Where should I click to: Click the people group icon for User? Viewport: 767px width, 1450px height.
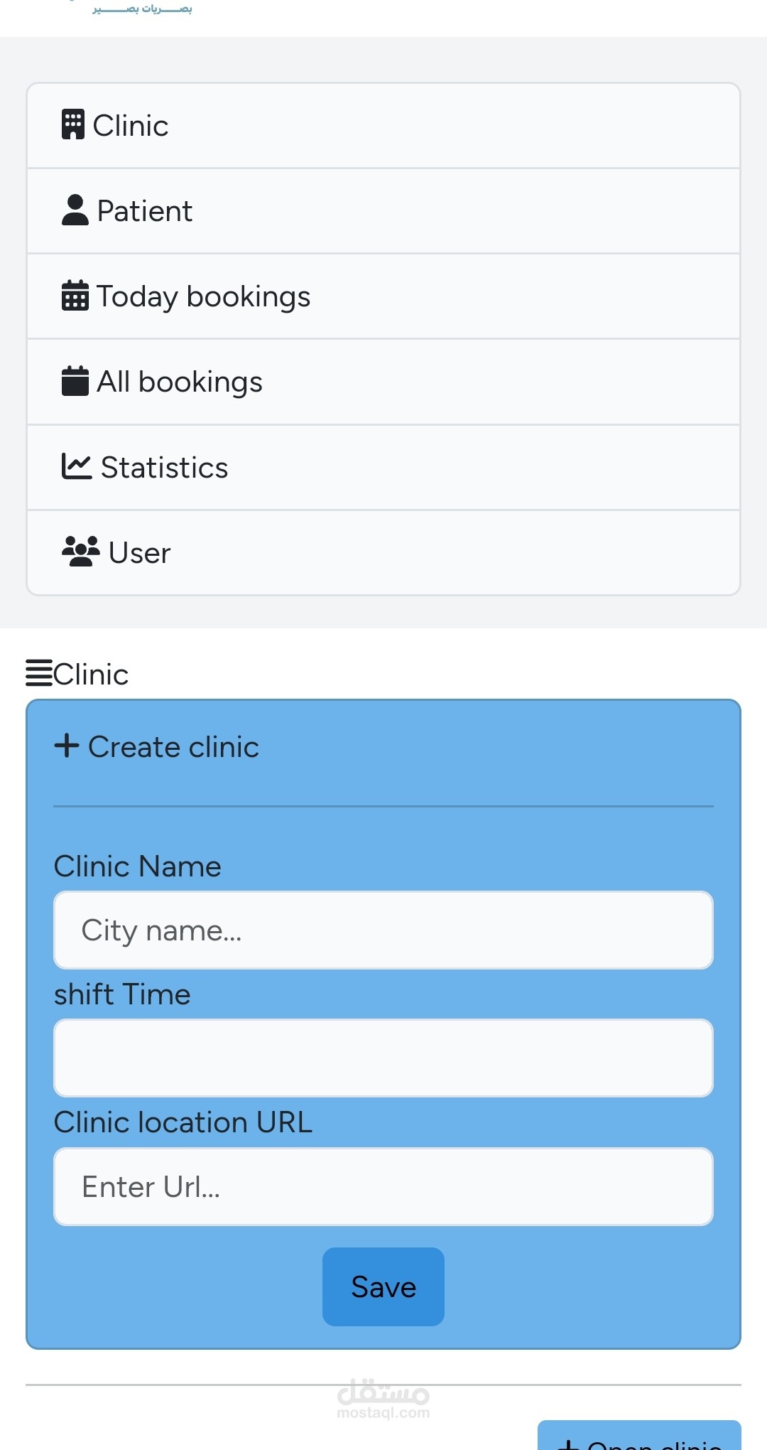click(x=80, y=552)
